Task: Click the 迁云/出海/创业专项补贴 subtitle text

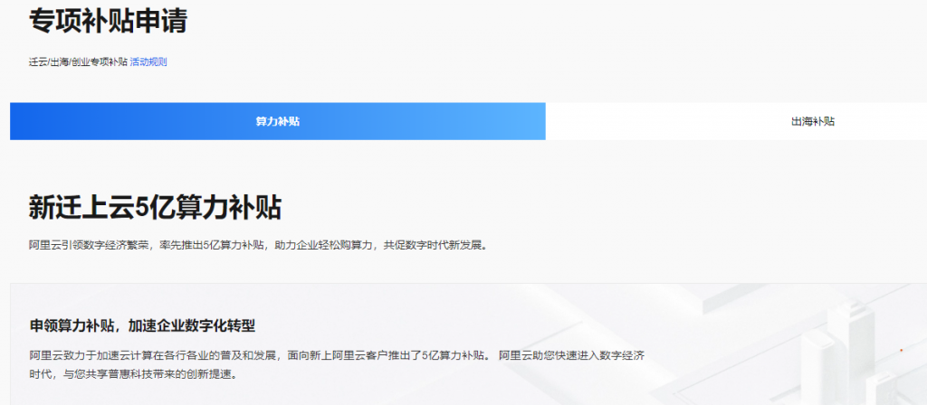Action: pyautogui.click(x=78, y=62)
